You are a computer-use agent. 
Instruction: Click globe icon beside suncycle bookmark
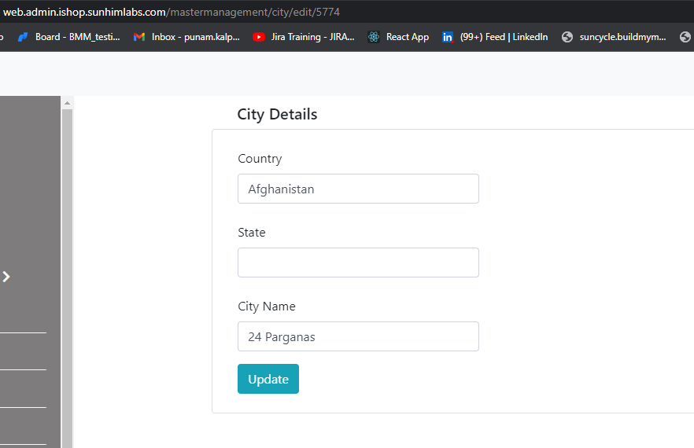click(567, 37)
